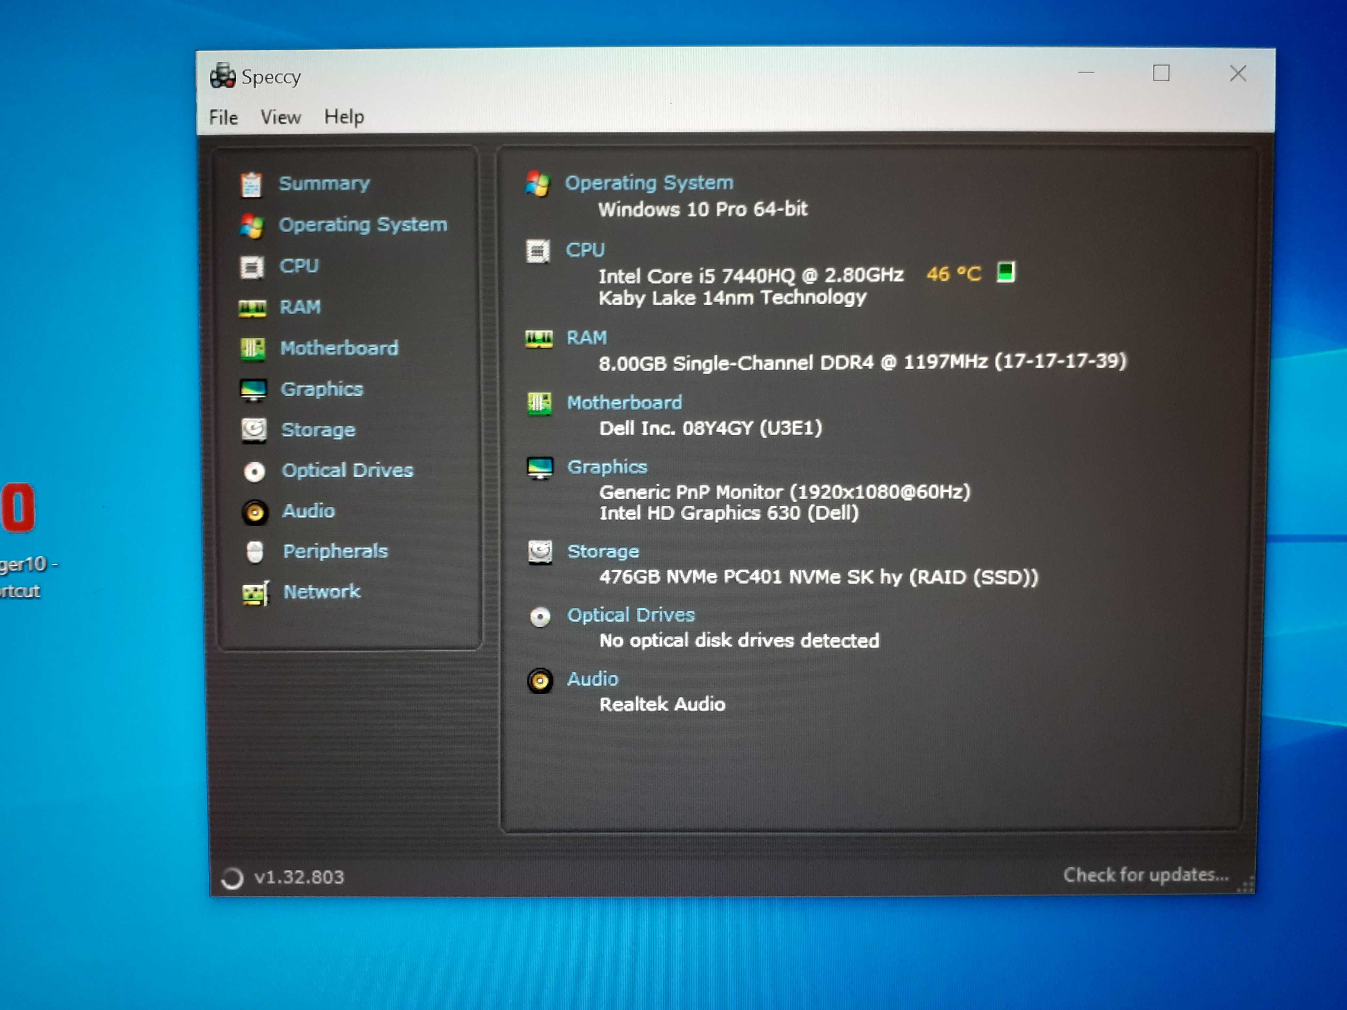
Task: Open Network in the sidebar
Action: click(x=321, y=591)
